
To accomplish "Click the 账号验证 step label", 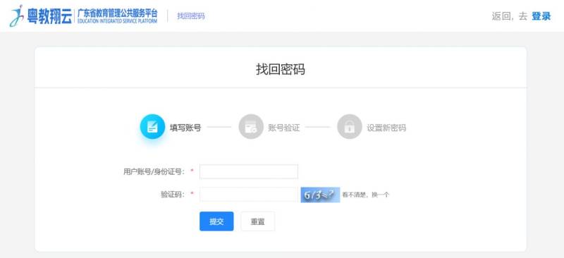I will [284, 128].
